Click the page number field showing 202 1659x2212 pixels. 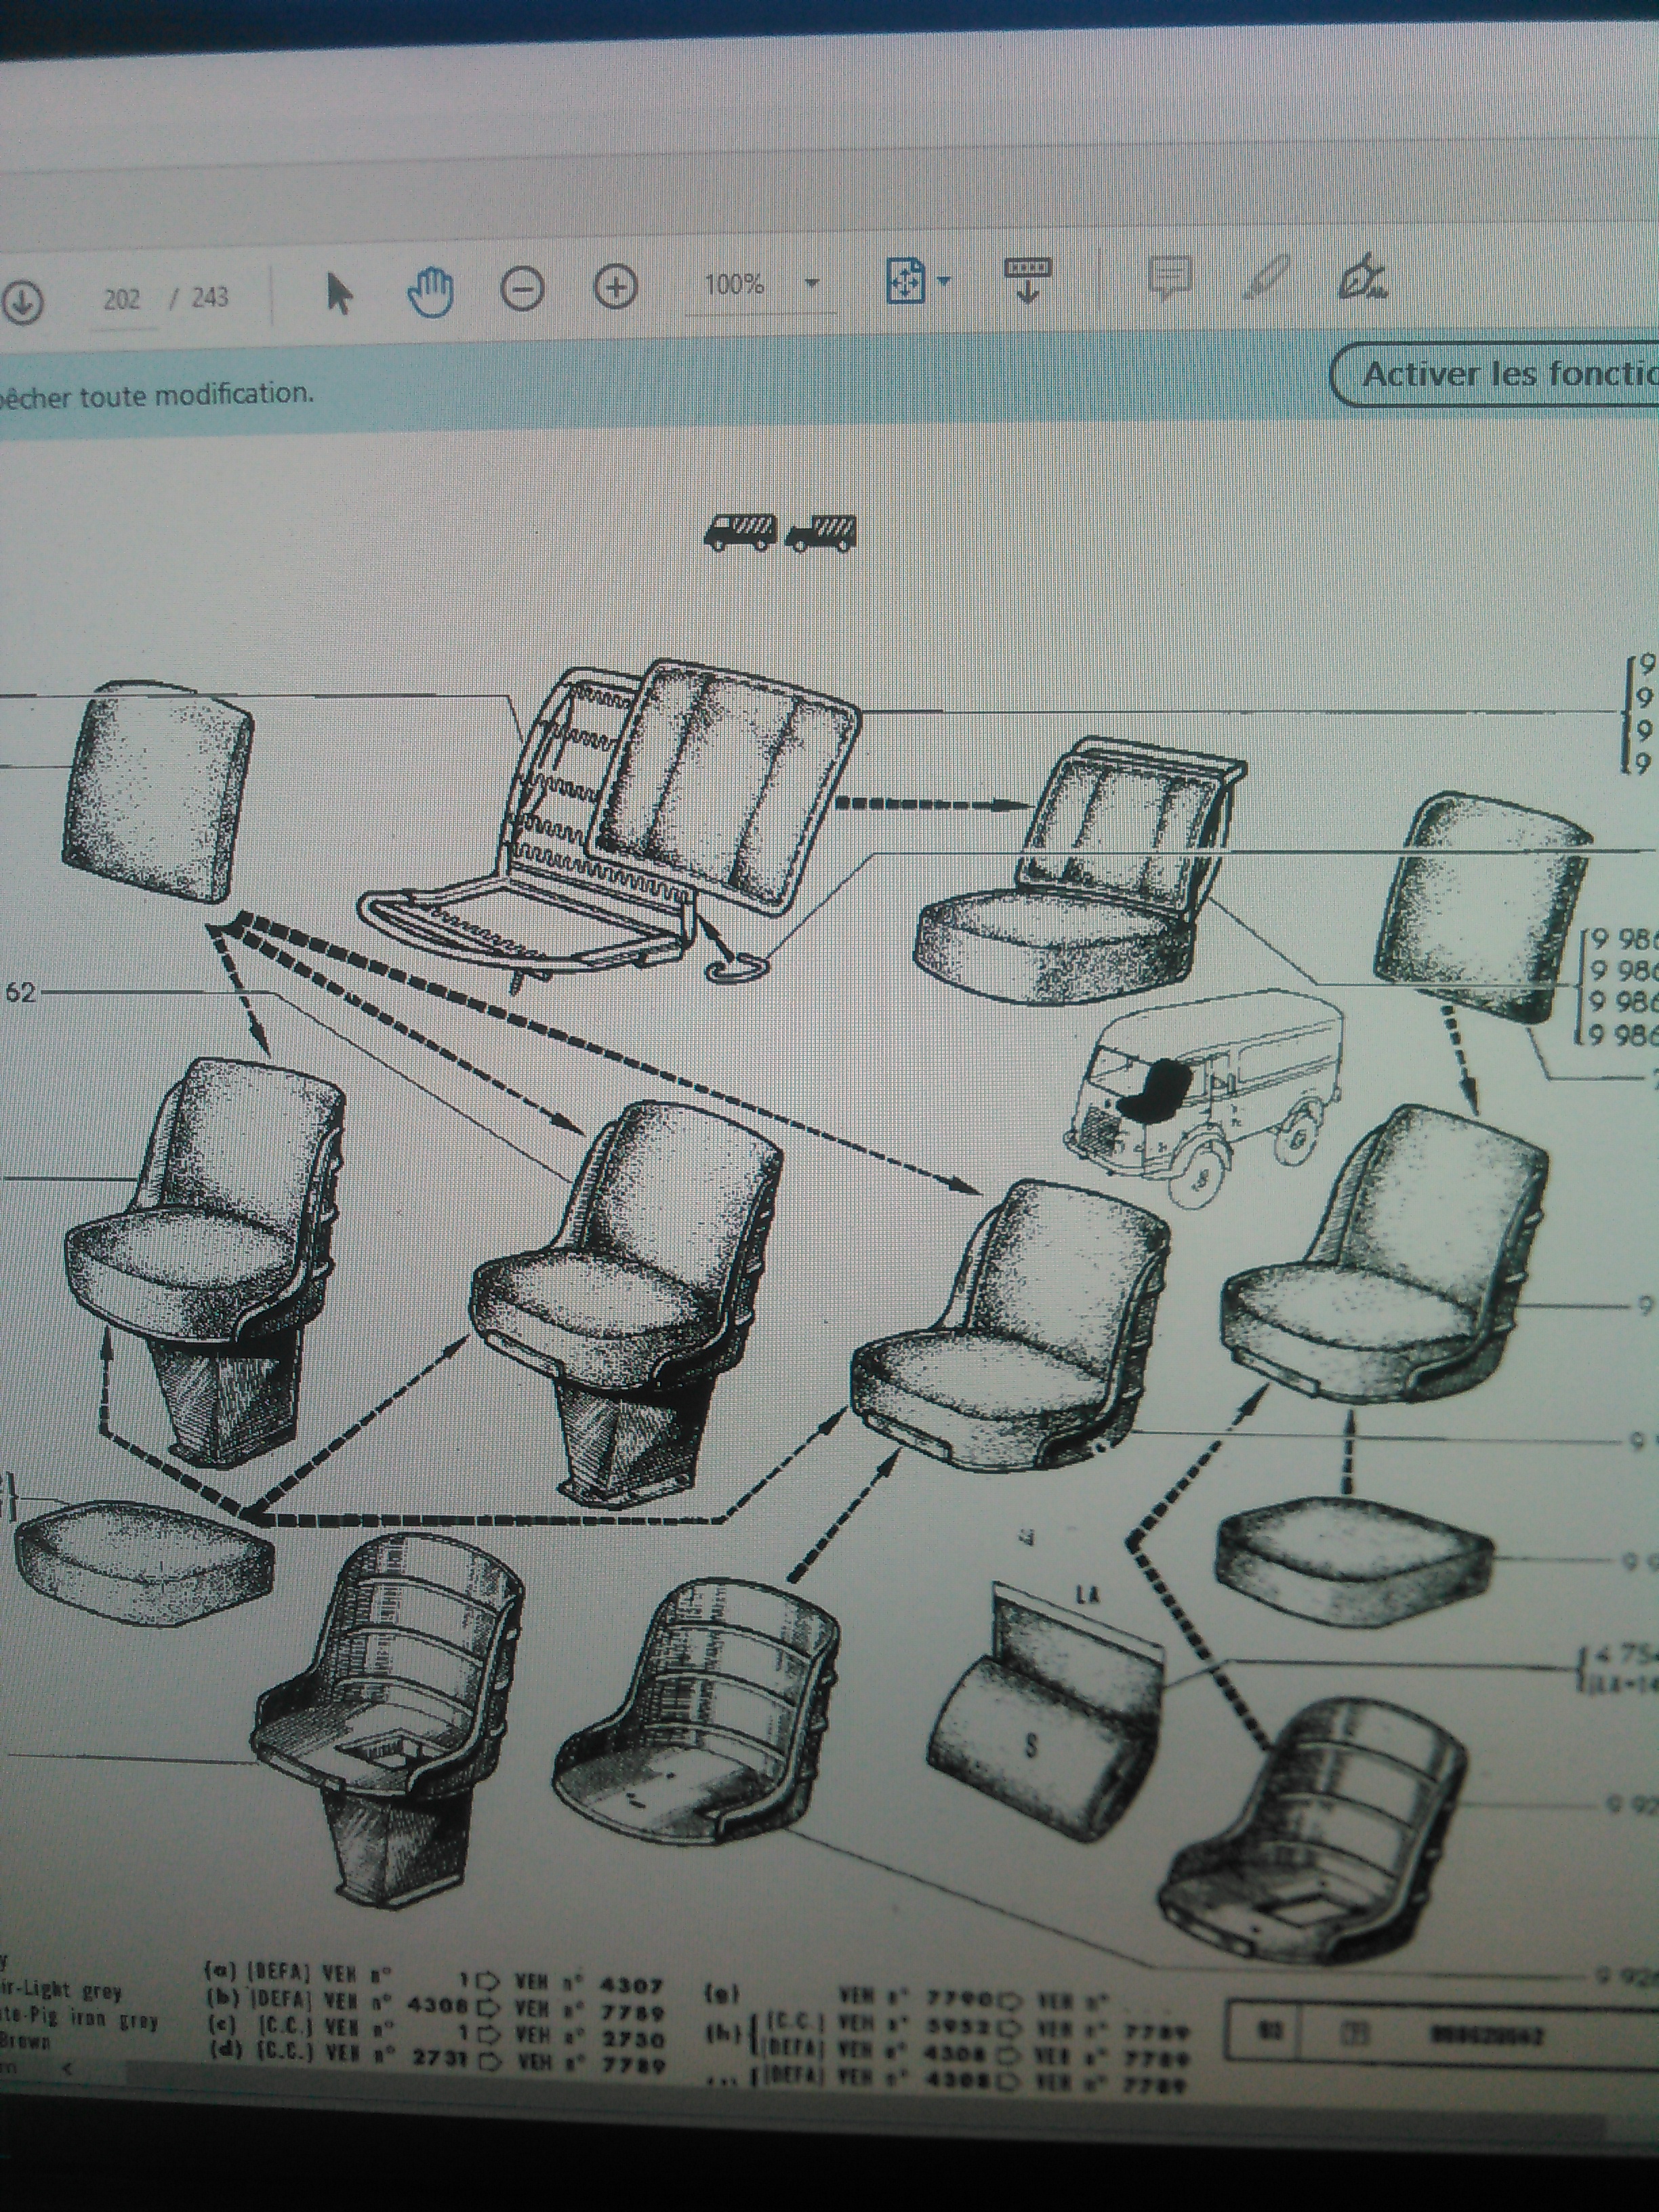(x=122, y=299)
